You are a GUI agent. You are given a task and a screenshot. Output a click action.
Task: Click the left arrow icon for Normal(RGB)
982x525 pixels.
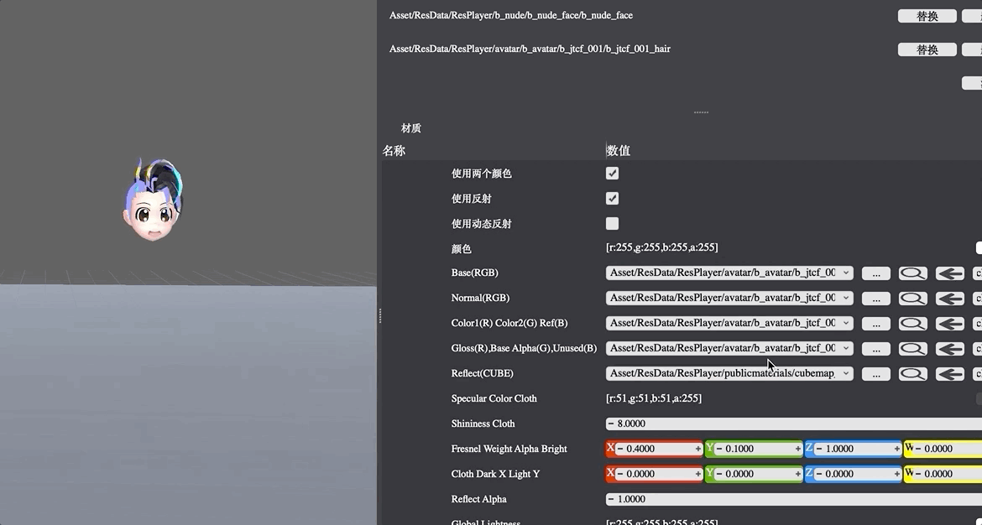click(x=949, y=299)
